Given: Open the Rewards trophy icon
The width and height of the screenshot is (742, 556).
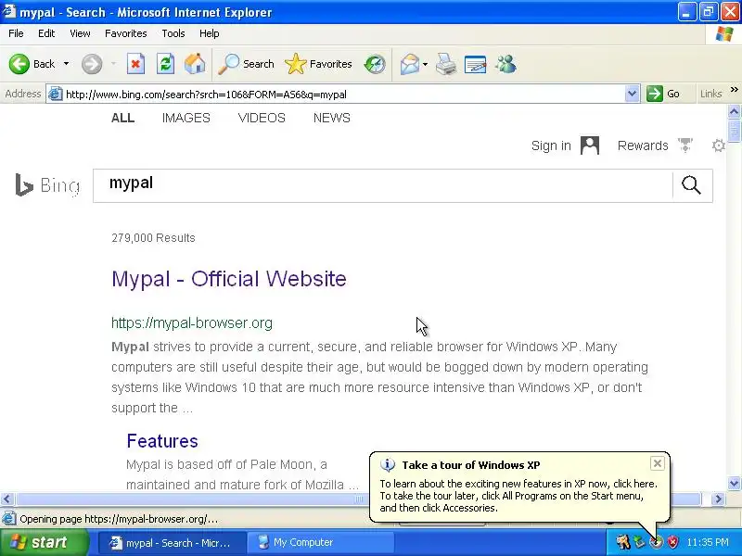Looking at the screenshot, I should (x=685, y=145).
